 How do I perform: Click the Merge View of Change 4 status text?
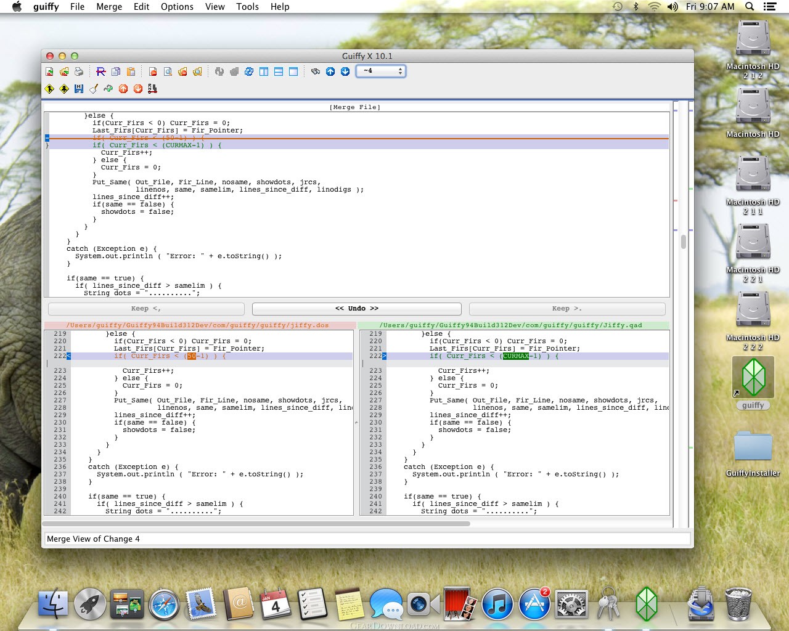[x=93, y=539]
